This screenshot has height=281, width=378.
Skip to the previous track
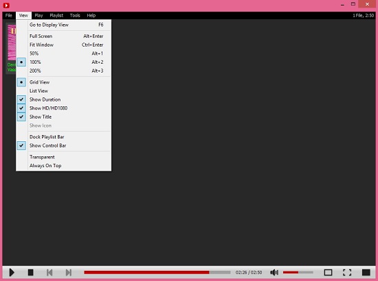[49, 272]
